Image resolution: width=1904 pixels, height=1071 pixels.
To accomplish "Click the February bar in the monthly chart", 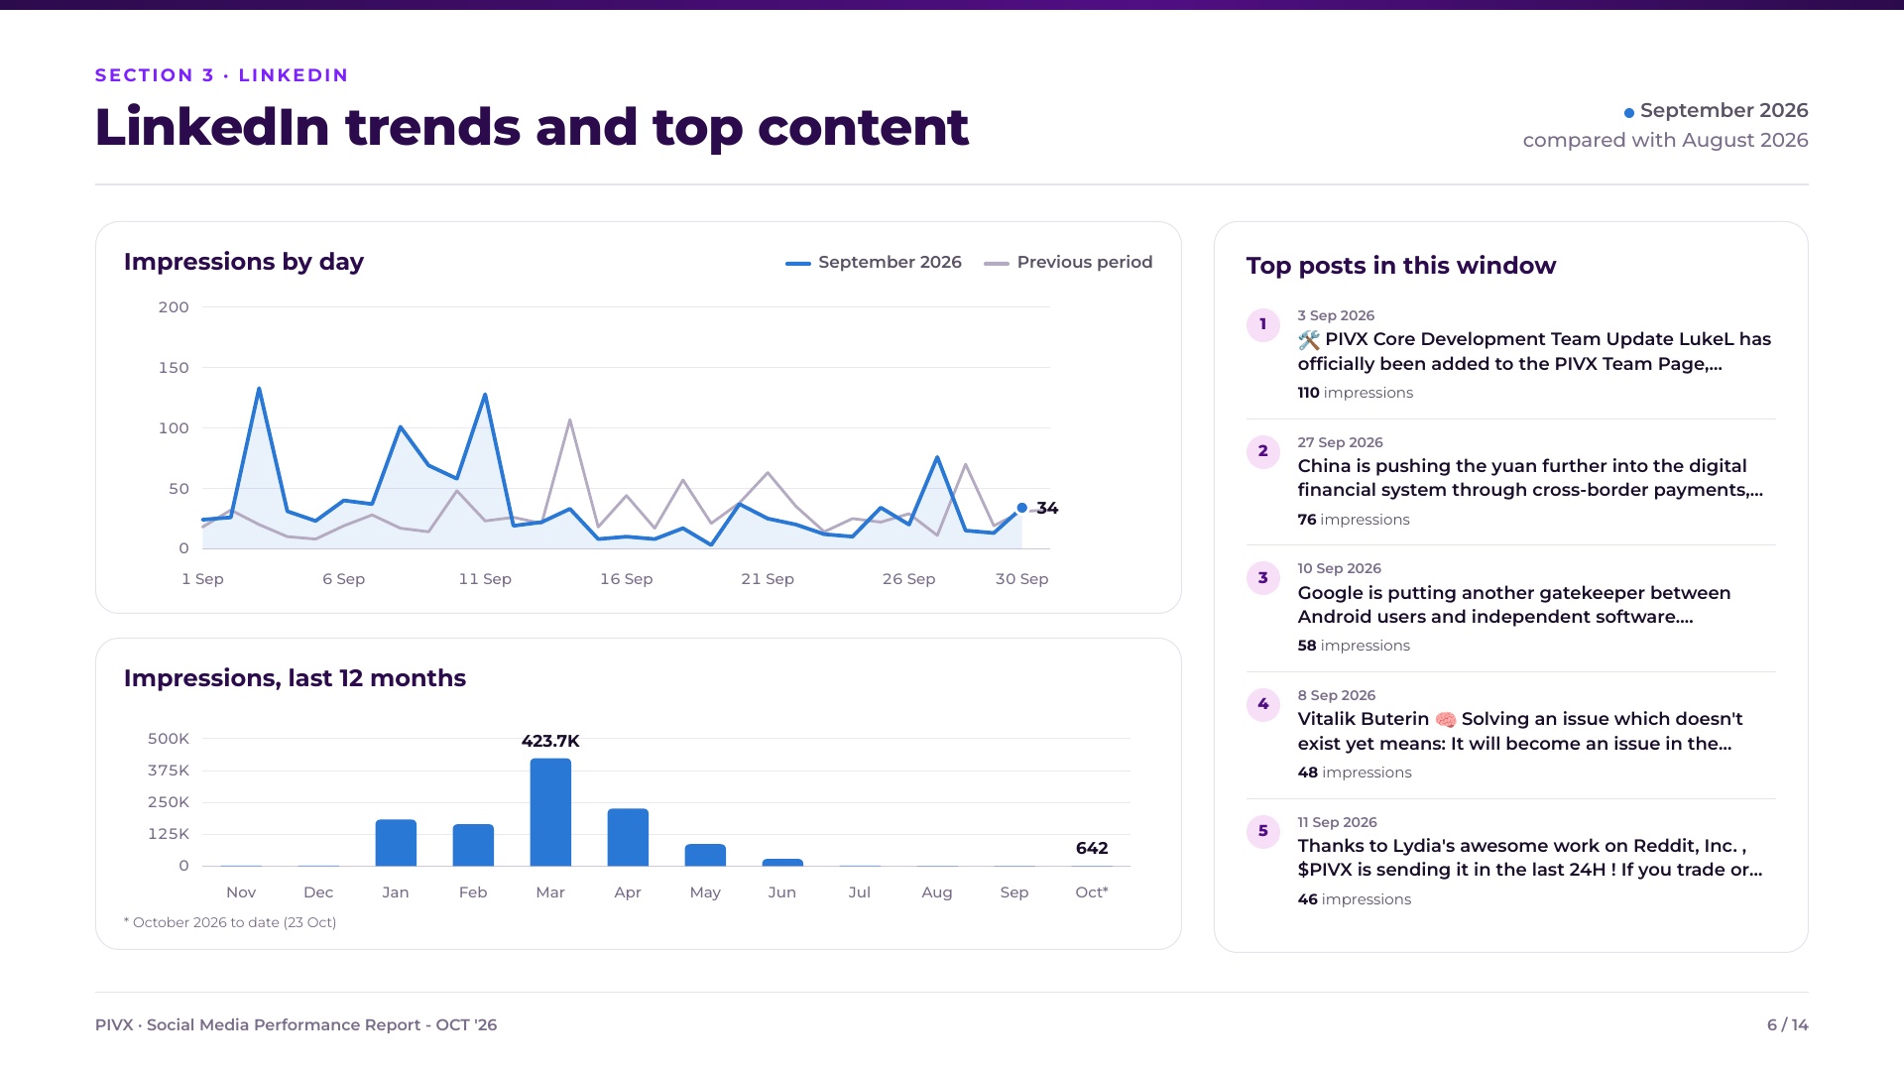I will click(473, 845).
